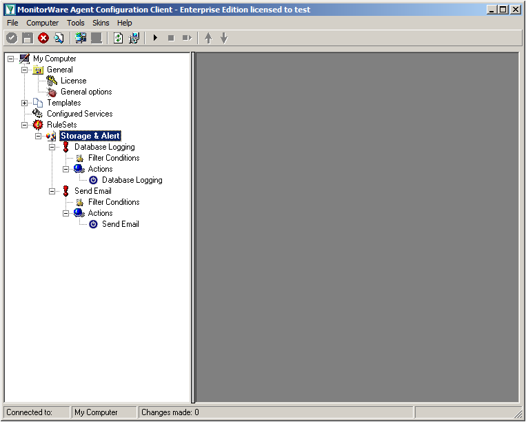
Task: Collapse the Send Email rule node
Action: 52,191
